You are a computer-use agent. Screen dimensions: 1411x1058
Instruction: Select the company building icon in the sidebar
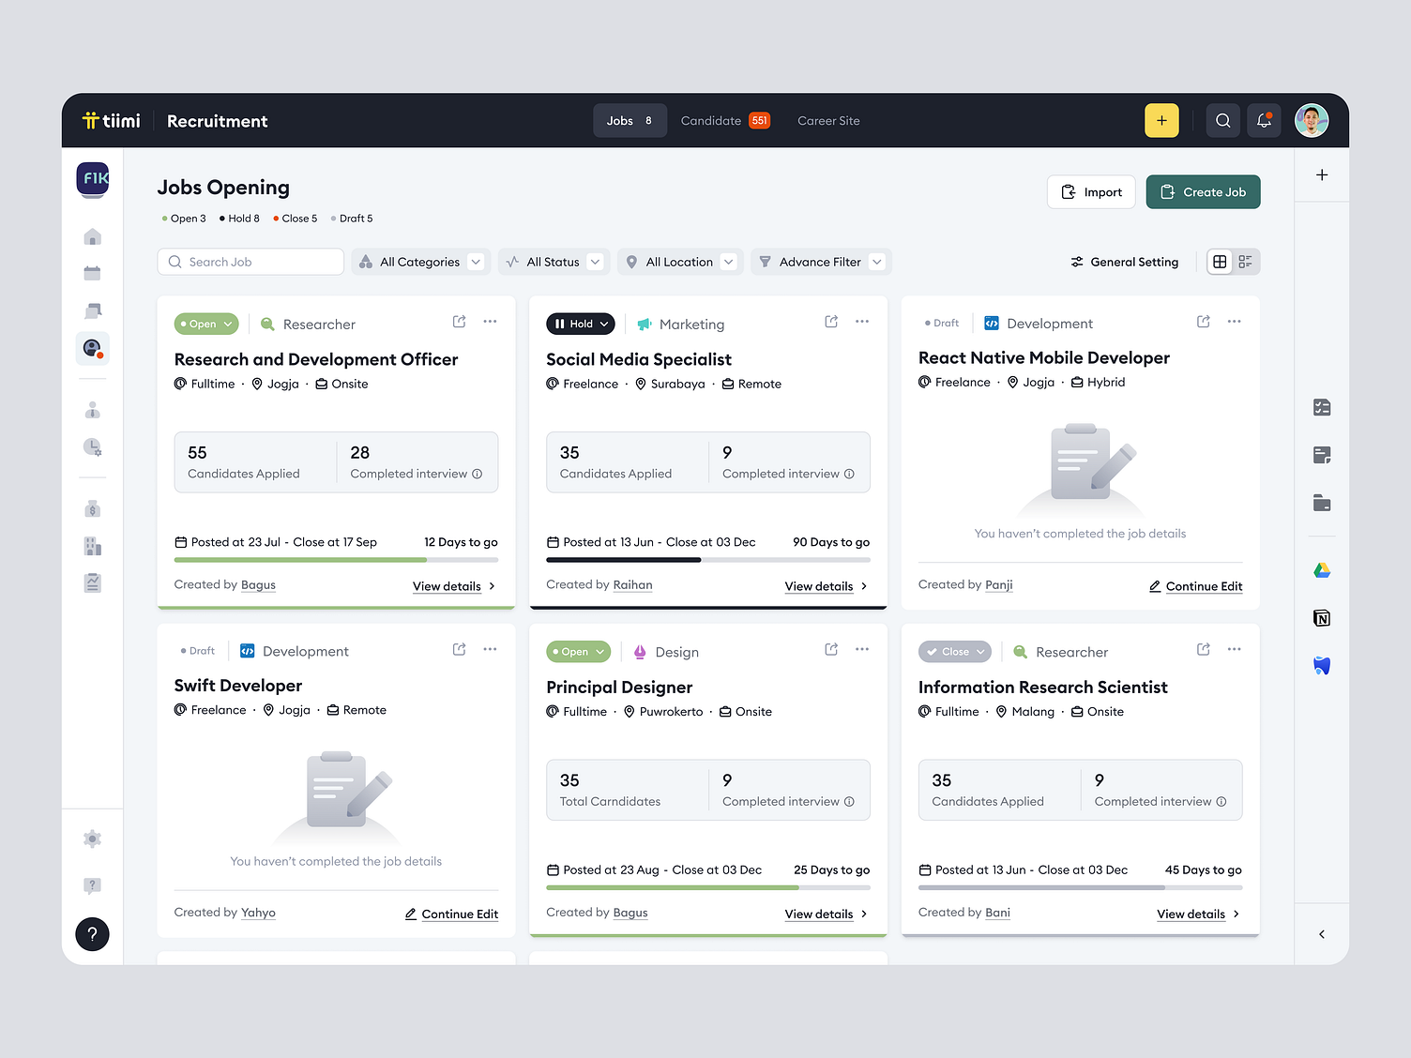(92, 546)
